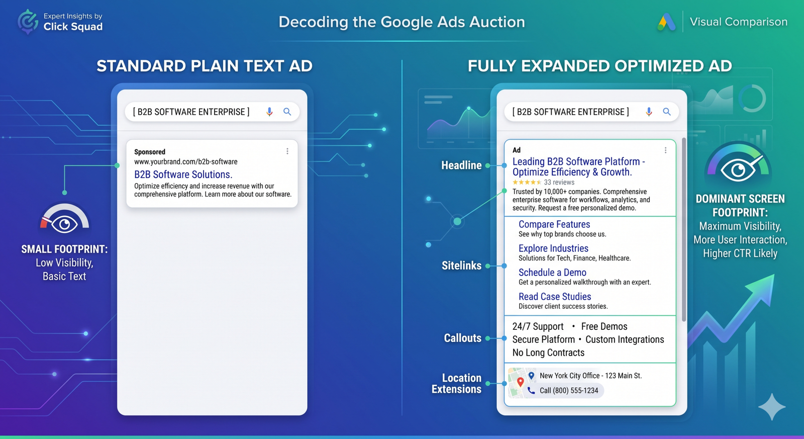Click the Google Ads logo icon

[666, 22]
